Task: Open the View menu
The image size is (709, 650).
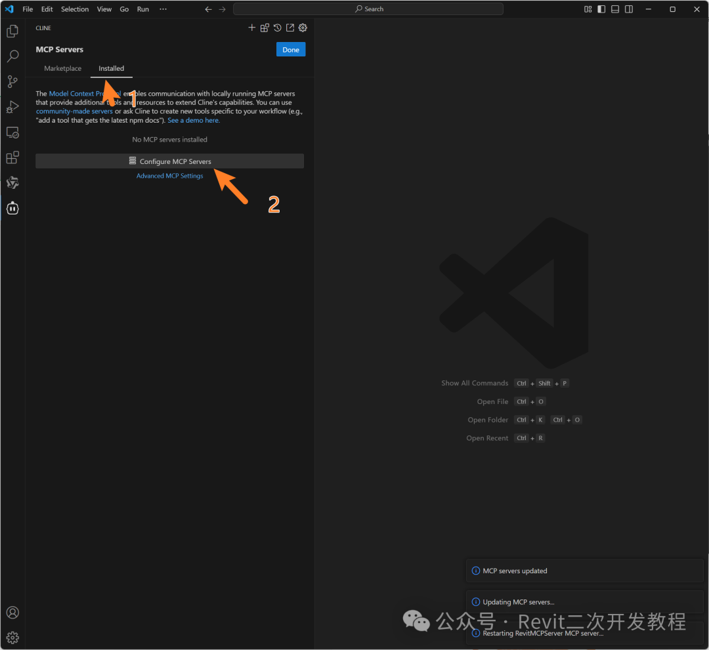Action: [x=104, y=9]
